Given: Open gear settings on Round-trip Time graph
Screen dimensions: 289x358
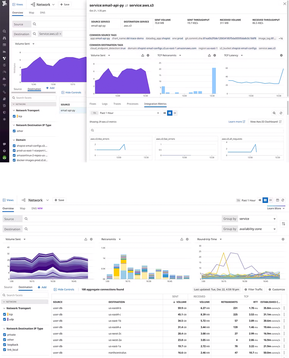Looking at the screenshot, I should (x=283, y=239).
